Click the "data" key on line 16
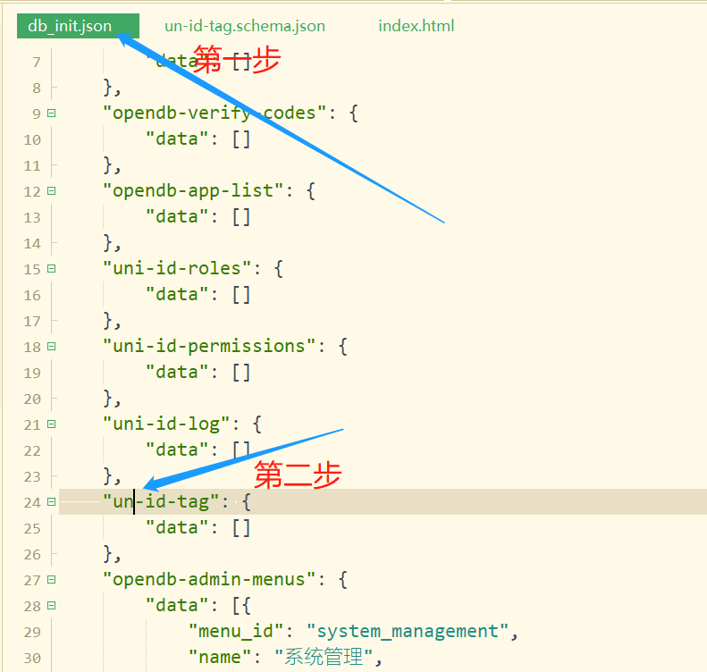Viewport: 707px width, 672px height. 177,295
